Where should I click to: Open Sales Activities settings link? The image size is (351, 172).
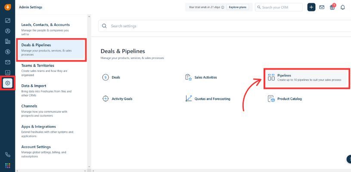coord(205,77)
